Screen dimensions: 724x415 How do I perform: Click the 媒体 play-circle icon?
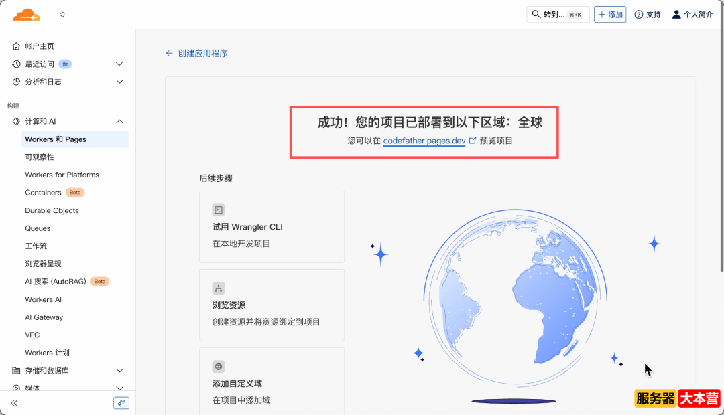click(x=16, y=388)
